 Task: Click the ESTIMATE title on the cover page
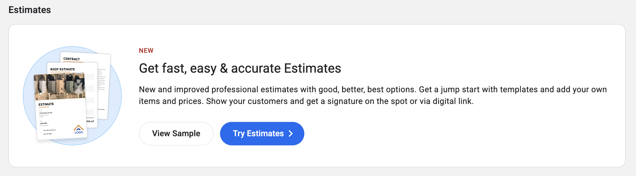point(46,104)
